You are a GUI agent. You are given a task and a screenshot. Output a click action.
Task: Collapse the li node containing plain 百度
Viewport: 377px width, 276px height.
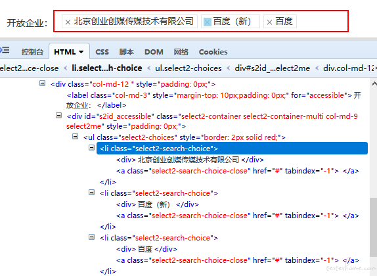[91, 237]
